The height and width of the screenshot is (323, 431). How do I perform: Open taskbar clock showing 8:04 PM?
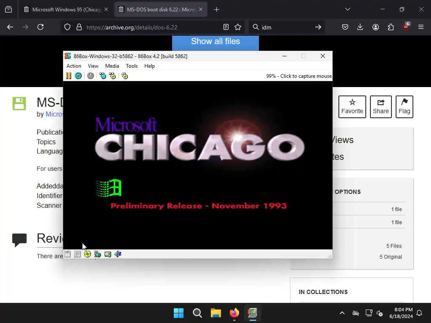point(401,313)
